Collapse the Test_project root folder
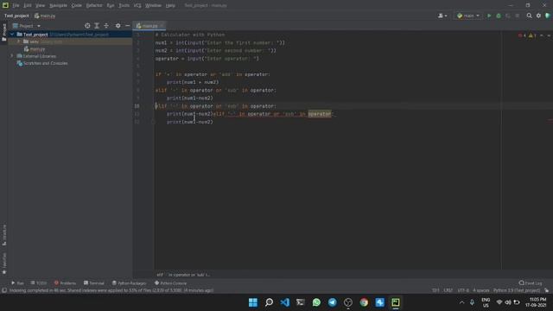The width and height of the screenshot is (553, 311). (x=12, y=35)
